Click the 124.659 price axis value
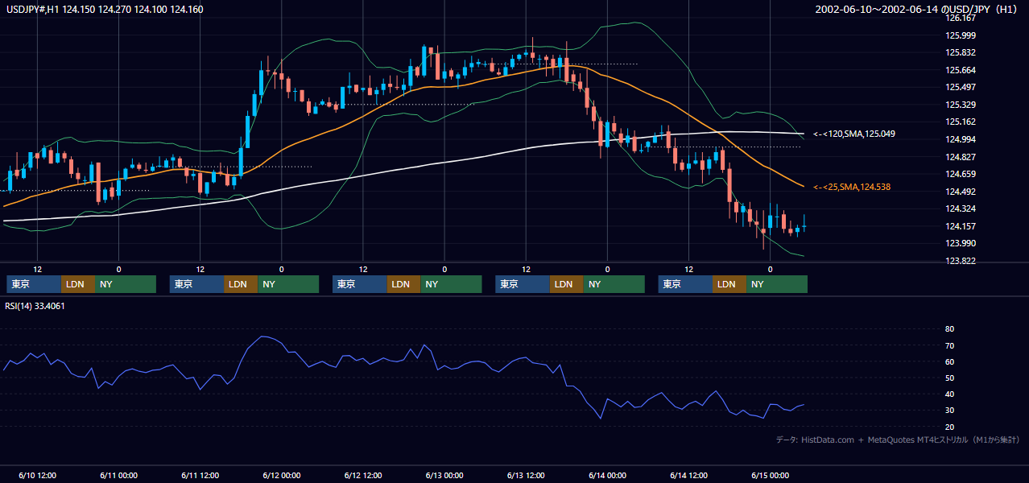The height and width of the screenshot is (483, 1029). click(961, 174)
